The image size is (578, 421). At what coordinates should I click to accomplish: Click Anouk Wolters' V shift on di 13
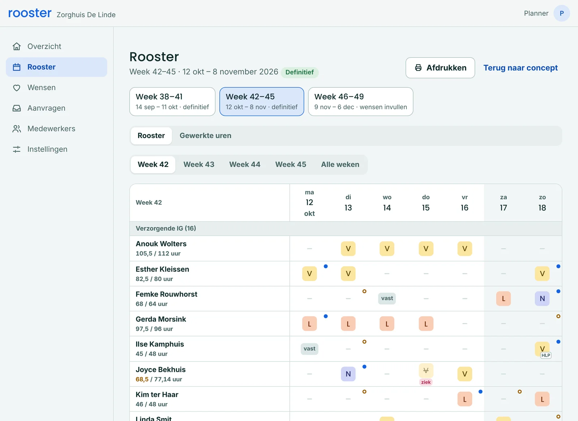[348, 249]
